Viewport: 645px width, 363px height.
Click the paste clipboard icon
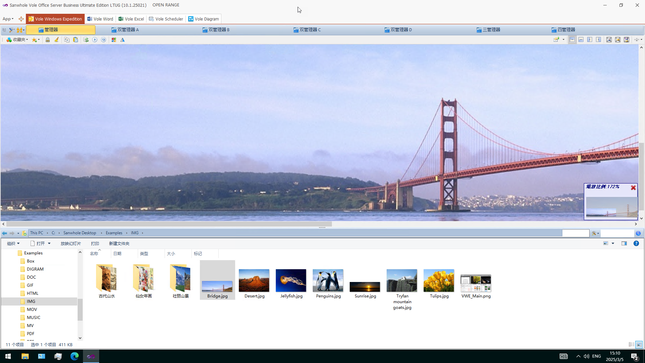click(x=76, y=40)
